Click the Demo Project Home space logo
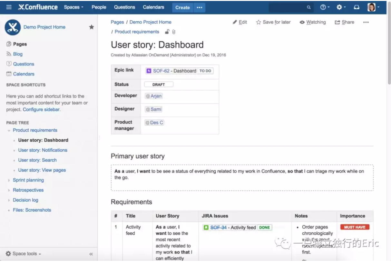This screenshot has height=263, width=391. pos(13,27)
